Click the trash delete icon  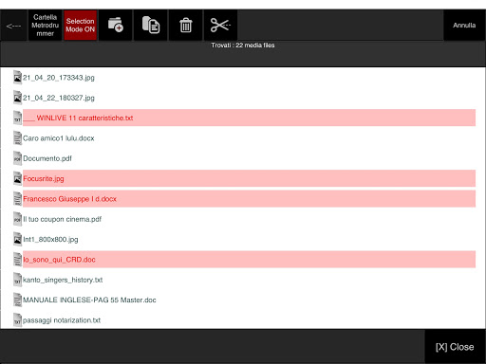click(186, 25)
